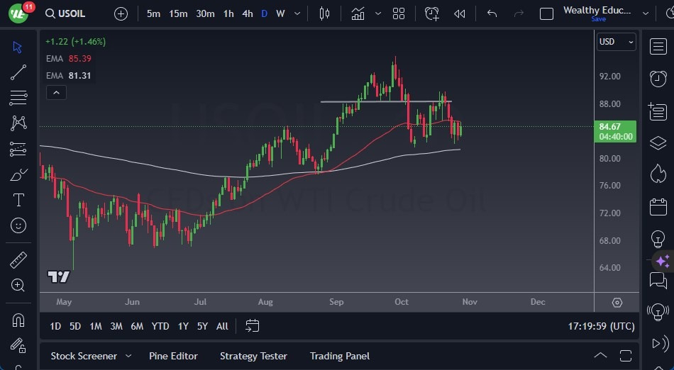Viewport: 674px width, 370px height.
Task: Select the text annotation tool
Action: point(18,200)
